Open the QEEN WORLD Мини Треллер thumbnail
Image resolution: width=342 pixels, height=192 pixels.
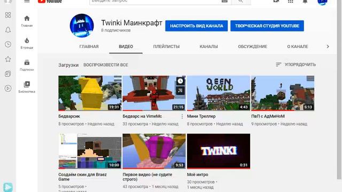coord(219,93)
